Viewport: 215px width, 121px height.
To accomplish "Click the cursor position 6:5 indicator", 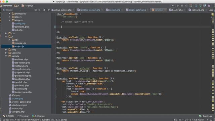I will tap(175, 120).
